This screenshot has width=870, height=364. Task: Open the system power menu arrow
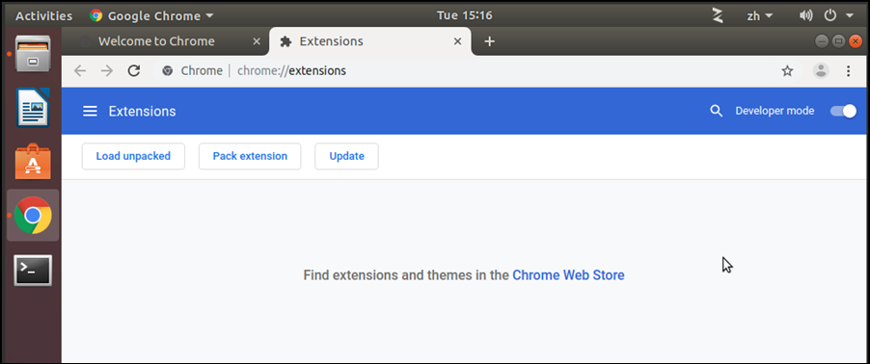click(850, 15)
